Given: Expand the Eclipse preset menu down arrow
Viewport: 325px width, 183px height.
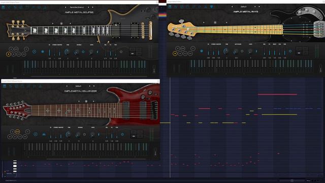Looking at the screenshot, I should click(92, 7).
